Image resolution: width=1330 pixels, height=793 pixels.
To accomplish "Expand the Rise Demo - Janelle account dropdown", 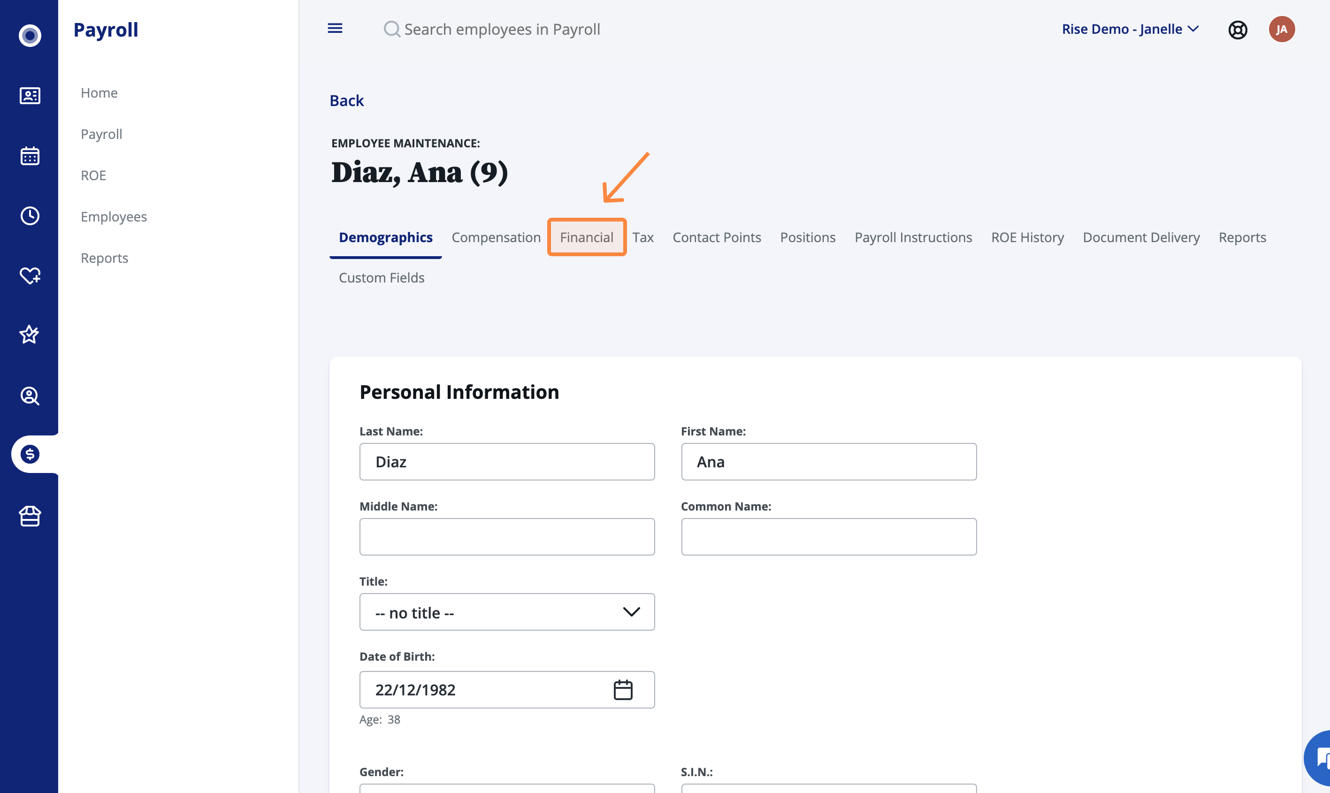I will click(x=1130, y=29).
